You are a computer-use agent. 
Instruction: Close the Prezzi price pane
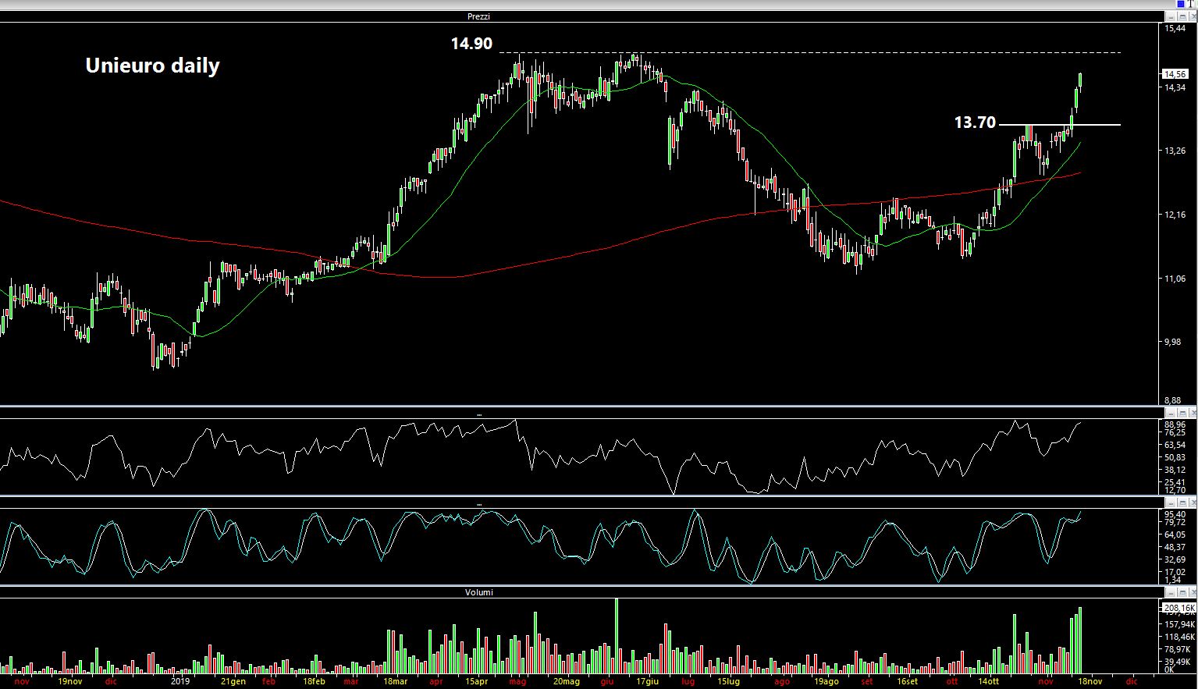coord(1193,16)
